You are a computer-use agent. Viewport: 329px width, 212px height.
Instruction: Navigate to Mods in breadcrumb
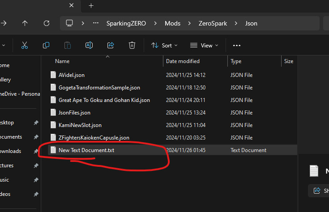click(x=172, y=23)
